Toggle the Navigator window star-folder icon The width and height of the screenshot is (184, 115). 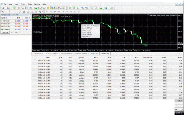click(23, 8)
